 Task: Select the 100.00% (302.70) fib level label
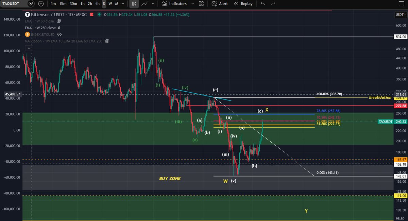click(328, 94)
